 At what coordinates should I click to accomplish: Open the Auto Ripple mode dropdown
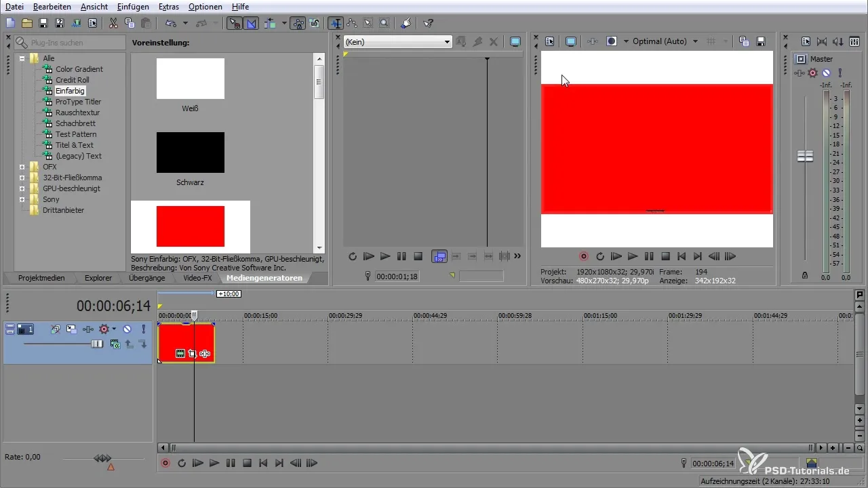pos(284,23)
